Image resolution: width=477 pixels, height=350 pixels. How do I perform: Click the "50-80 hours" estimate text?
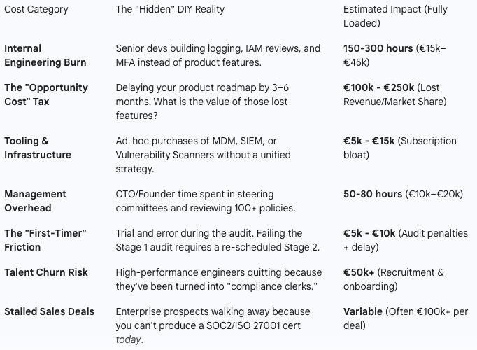click(373, 194)
